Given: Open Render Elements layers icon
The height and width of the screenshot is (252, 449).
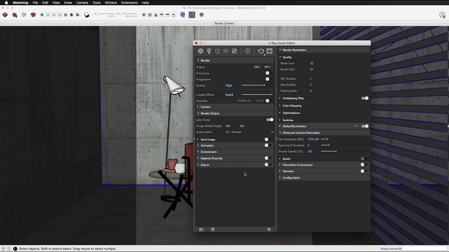Looking at the screenshot, I should 226,51.
